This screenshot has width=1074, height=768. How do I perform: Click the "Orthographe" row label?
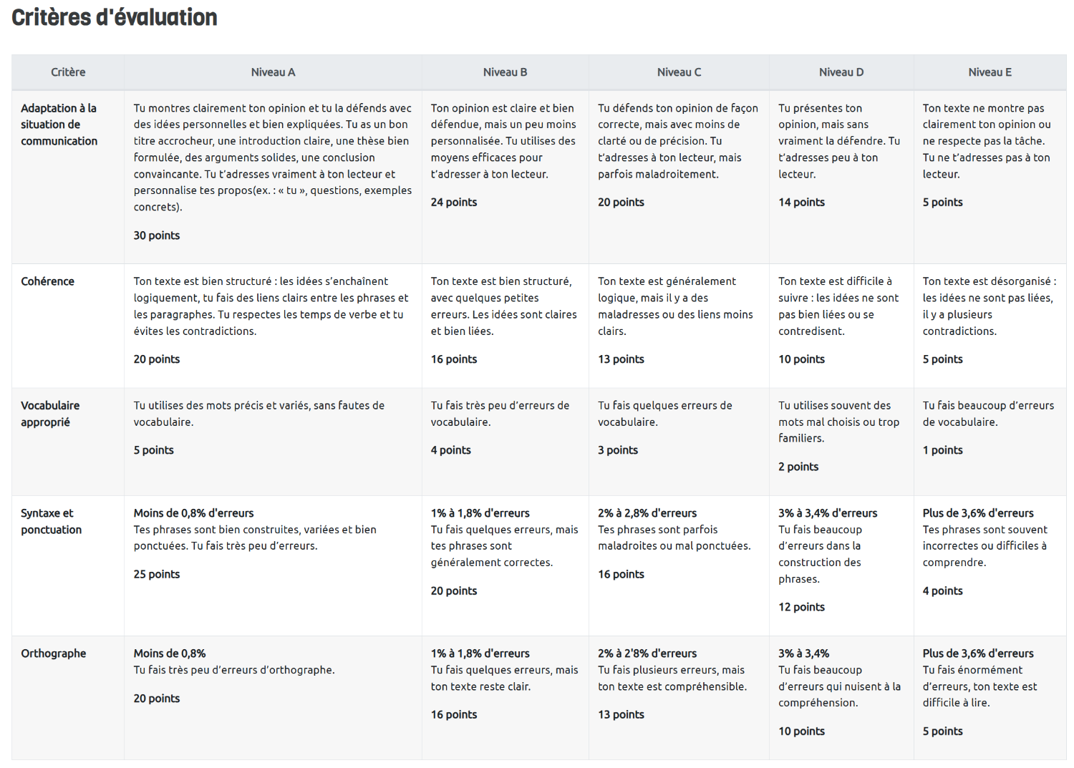pos(53,653)
